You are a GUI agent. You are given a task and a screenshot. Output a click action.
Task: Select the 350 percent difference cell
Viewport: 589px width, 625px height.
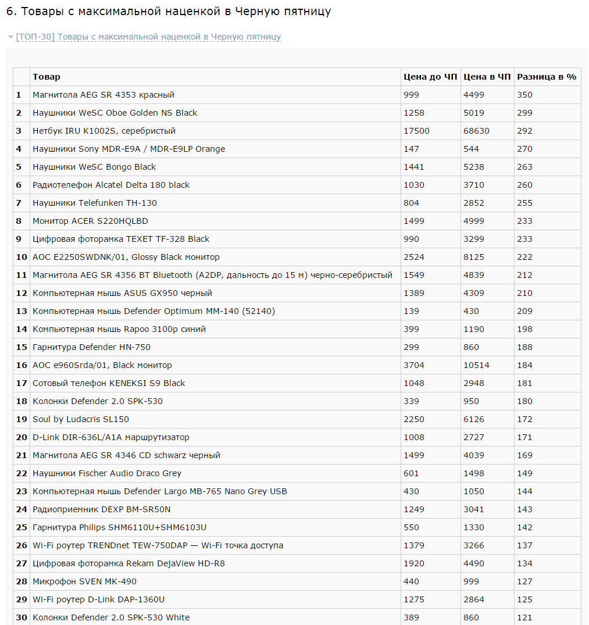tap(547, 95)
